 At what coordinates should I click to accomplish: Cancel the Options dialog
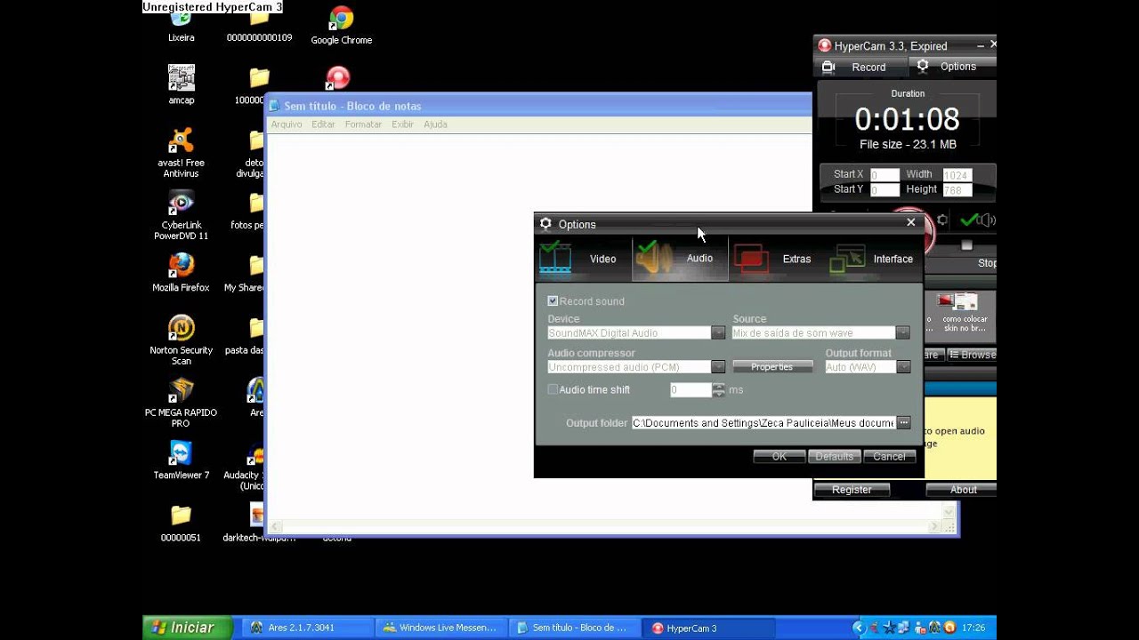pos(889,456)
